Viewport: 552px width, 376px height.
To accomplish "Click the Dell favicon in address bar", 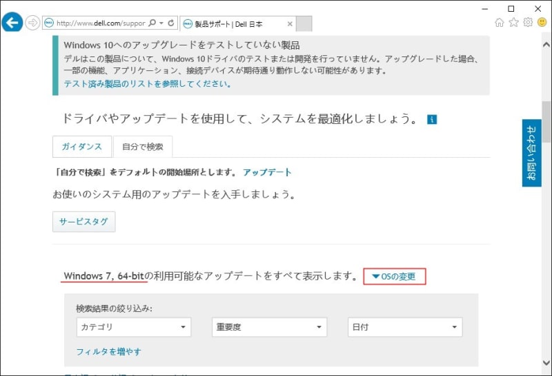I will (49, 23).
